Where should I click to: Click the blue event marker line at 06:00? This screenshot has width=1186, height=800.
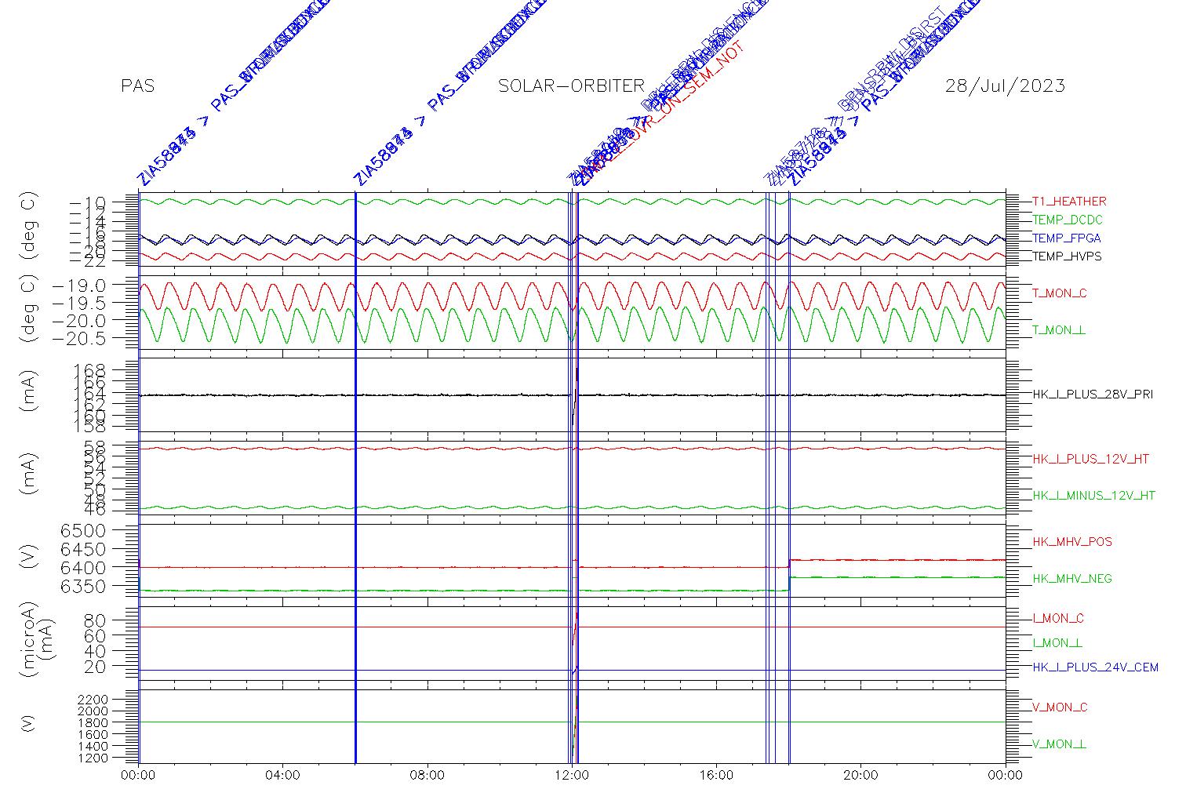(x=355, y=477)
